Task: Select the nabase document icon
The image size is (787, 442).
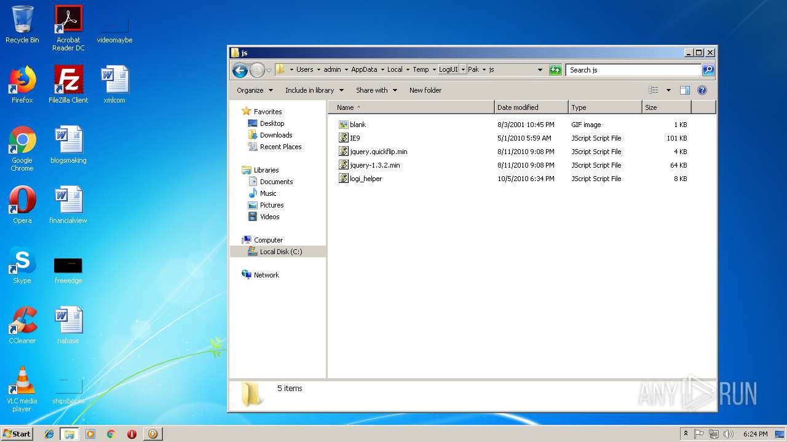Action: tap(68, 325)
